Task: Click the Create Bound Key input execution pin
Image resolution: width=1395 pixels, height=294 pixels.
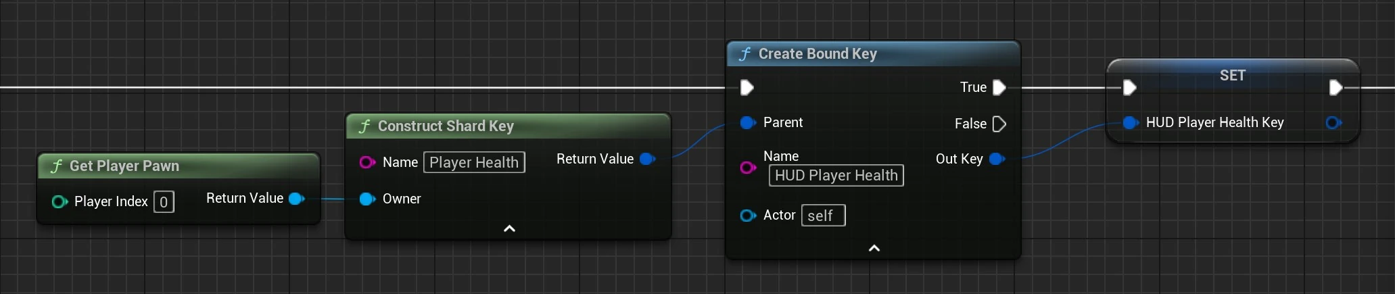Action: [747, 88]
